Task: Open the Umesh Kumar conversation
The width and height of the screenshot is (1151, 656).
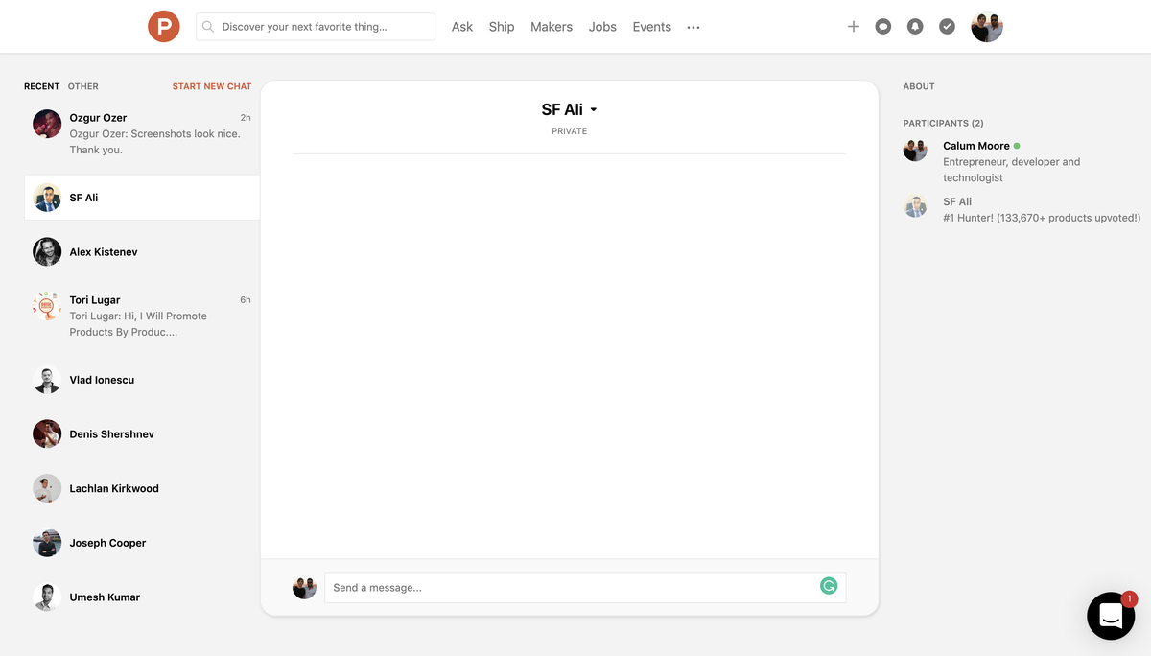Action: (142, 597)
